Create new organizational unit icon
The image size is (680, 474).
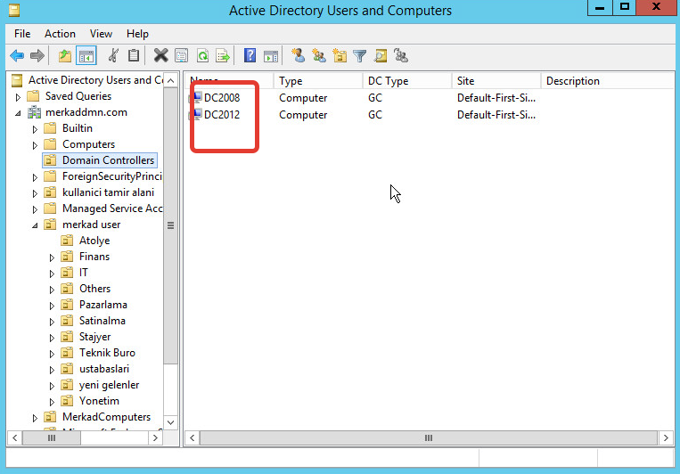tap(340, 56)
